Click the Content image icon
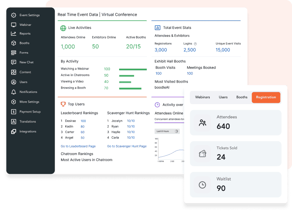Image resolution: width=292 pixels, height=215 pixels. point(13,72)
